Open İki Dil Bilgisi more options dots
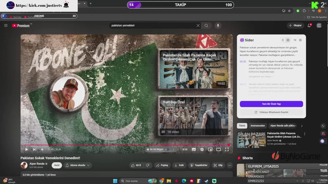This screenshot has width=328, height=184. [173, 149]
